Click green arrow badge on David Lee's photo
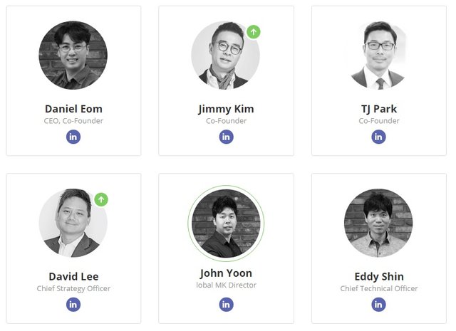Image resolution: width=456 pixels, height=331 pixels. 101,199
